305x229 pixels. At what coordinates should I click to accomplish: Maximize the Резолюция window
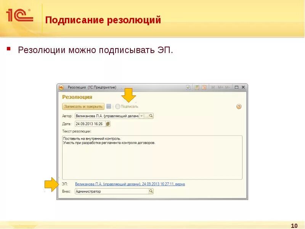236,87
